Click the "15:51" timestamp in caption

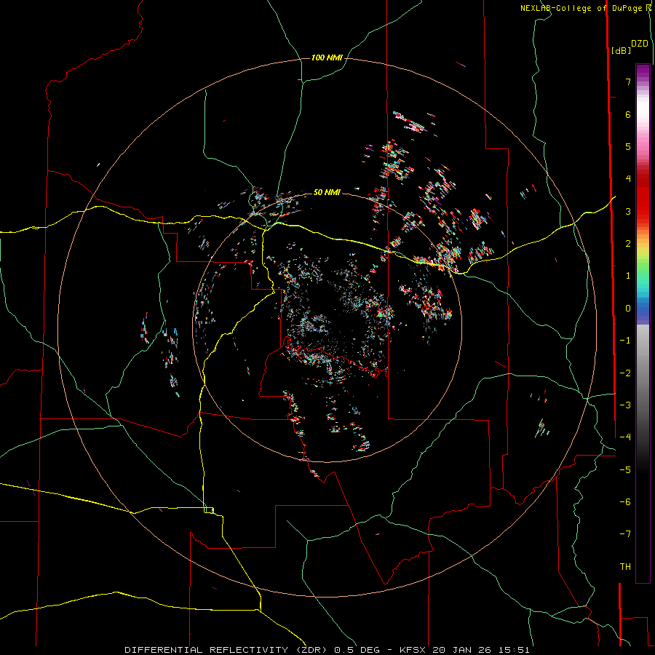(x=515, y=650)
